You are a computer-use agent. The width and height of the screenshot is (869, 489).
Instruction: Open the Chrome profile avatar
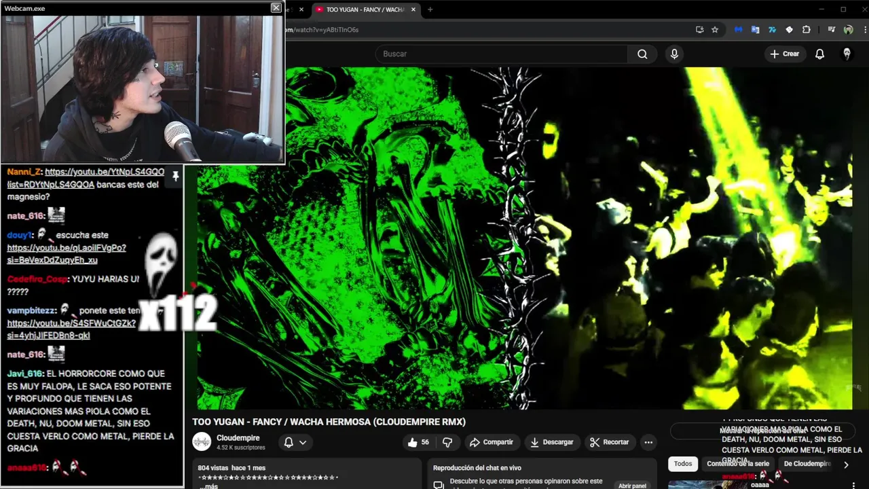(848, 30)
